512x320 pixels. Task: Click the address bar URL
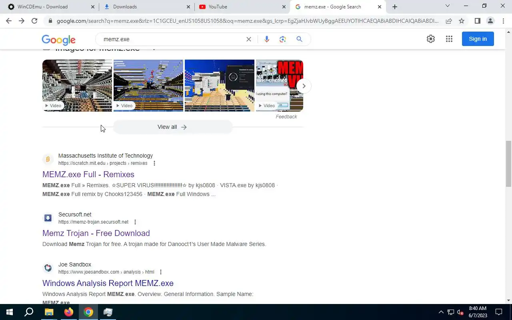247,21
